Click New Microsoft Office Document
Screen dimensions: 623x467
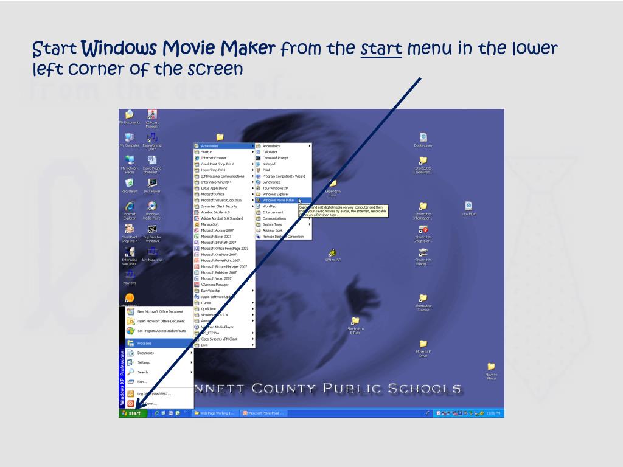[159, 312]
